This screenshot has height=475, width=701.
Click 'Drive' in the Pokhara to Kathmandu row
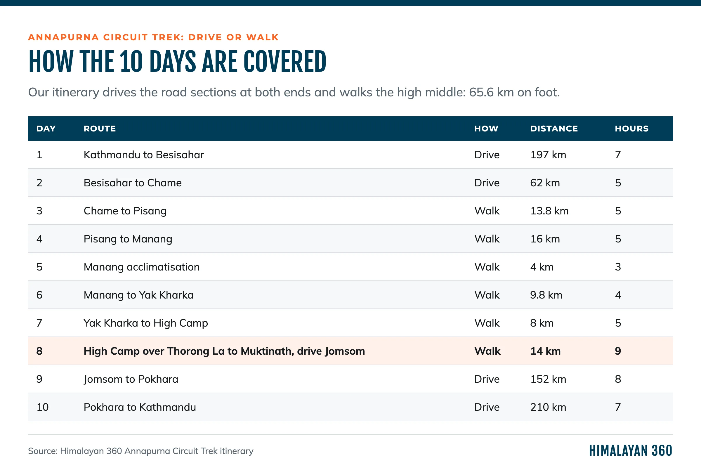point(487,407)
